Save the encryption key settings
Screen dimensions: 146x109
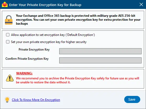(x=132, y=99)
